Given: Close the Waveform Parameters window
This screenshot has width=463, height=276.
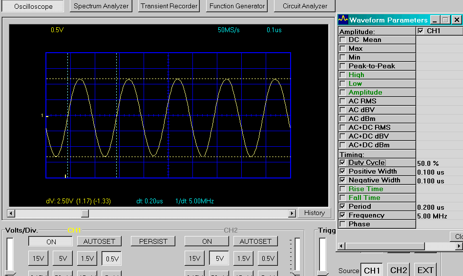Looking at the screenshot, I should (x=457, y=20).
